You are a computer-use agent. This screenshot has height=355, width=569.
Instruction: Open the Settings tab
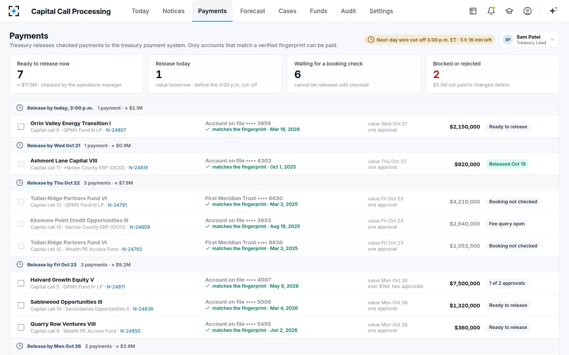(x=381, y=11)
